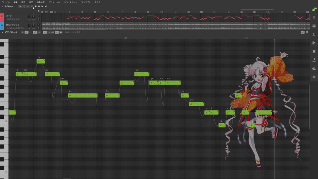Collapse the ピアノロール panel chevron
Image resolution: width=318 pixels, height=179 pixels.
pos(2,32)
